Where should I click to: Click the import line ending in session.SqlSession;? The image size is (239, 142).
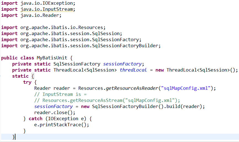coord(61,34)
